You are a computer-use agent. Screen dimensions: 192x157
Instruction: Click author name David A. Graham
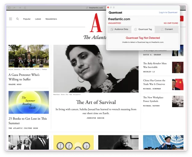pos(152,55)
